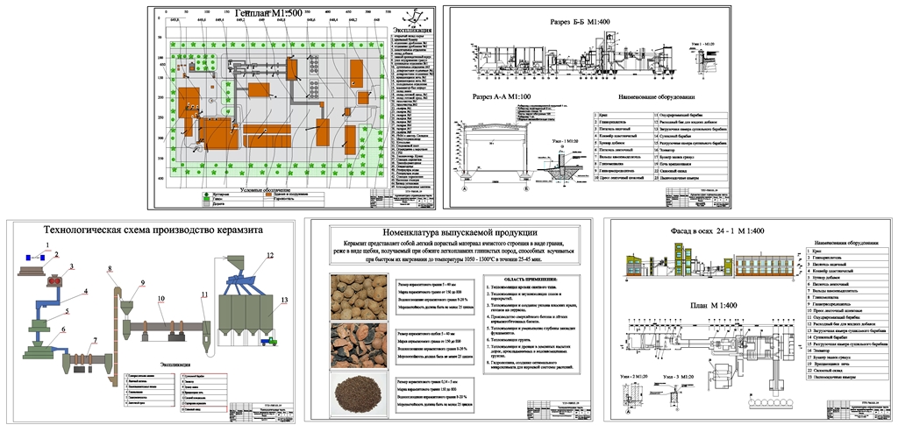Viewport: 898px width, 425px height.
Task: Click the Керамзит description paragraph under Номенклатура
Action: pyautogui.click(x=455, y=250)
